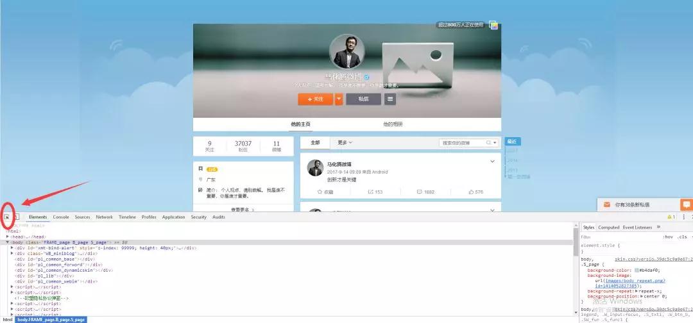
Task: Open the Application tab
Action: click(173, 217)
